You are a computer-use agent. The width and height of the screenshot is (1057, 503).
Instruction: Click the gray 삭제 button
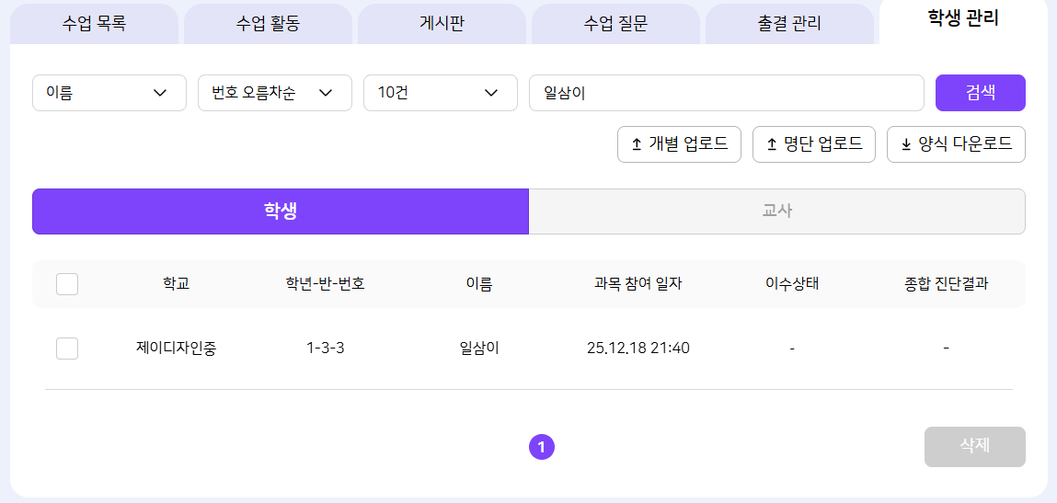(974, 446)
